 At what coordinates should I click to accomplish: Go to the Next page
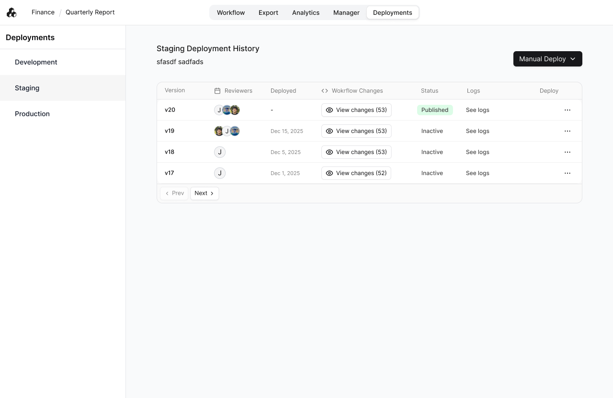click(204, 193)
